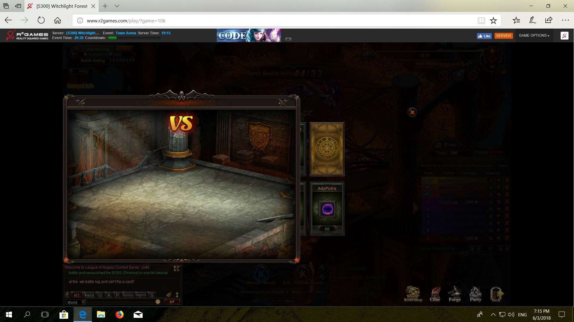
Task: Close the card reward panel
Action: tap(412, 112)
